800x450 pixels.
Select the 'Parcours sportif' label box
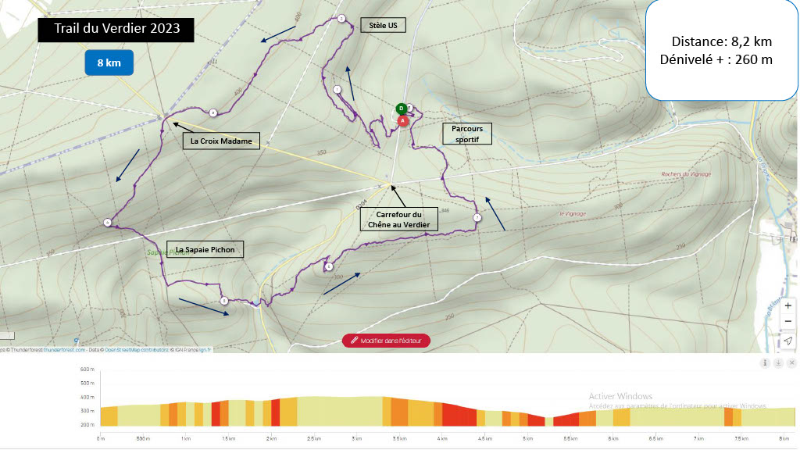click(x=467, y=134)
